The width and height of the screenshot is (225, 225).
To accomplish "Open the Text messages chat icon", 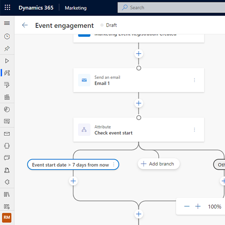I will tap(7, 158).
